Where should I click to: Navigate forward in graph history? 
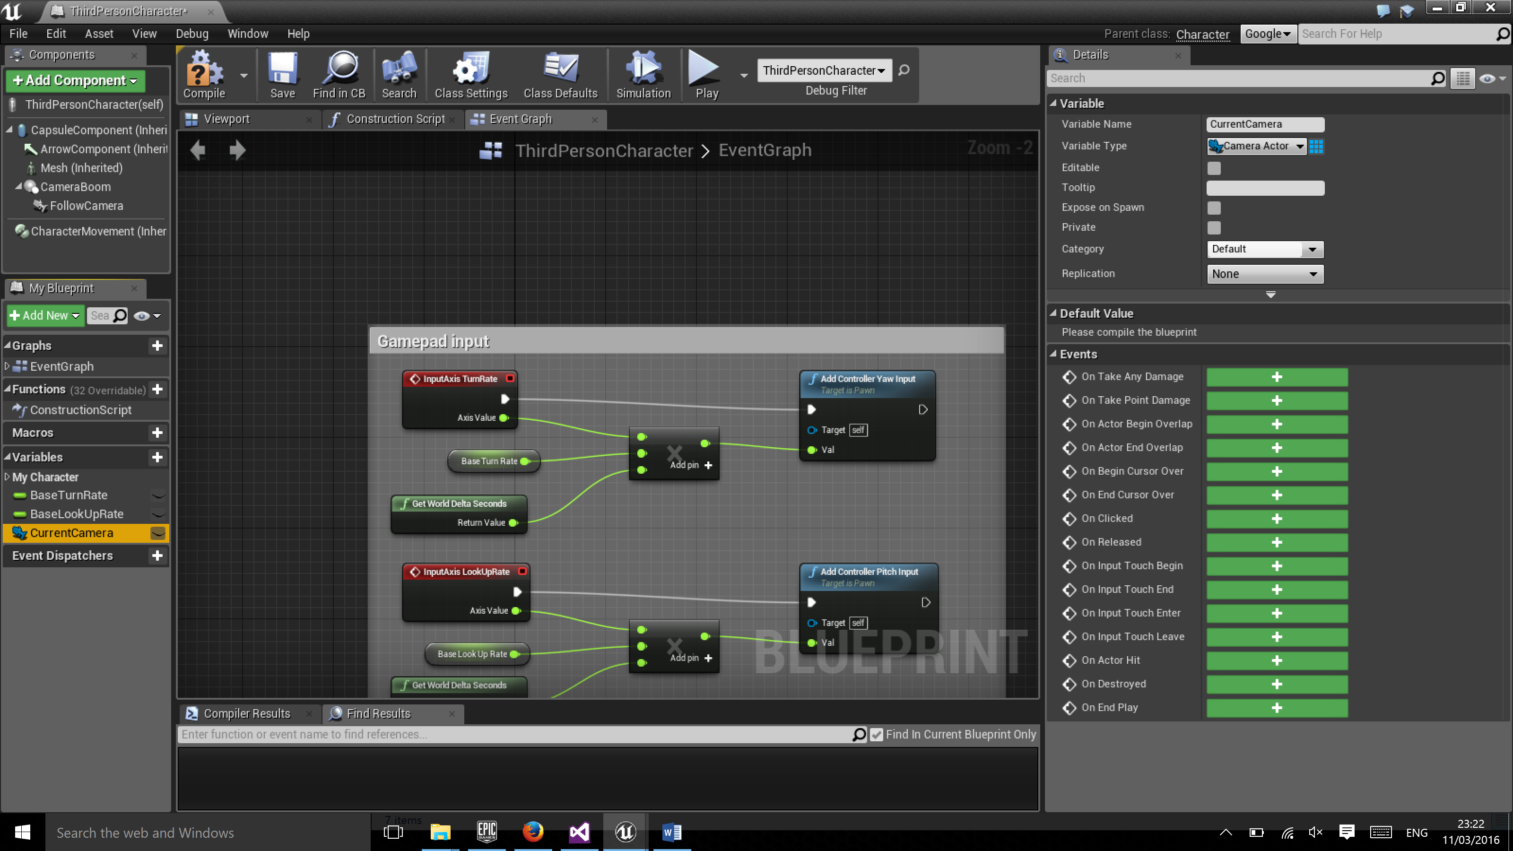pyautogui.click(x=237, y=150)
